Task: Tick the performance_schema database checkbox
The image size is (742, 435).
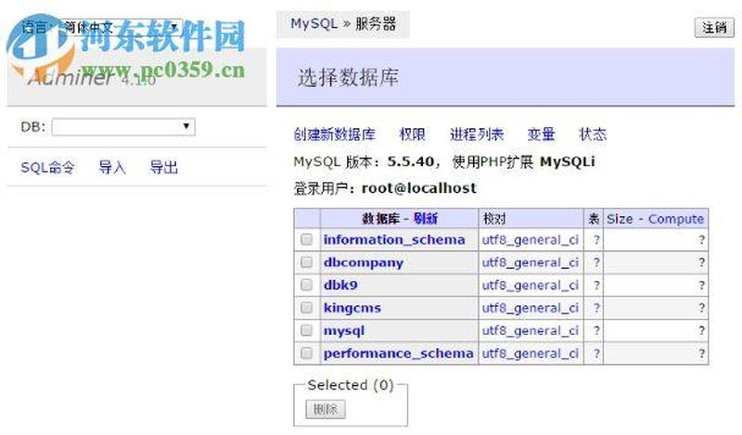Action: pyautogui.click(x=306, y=353)
